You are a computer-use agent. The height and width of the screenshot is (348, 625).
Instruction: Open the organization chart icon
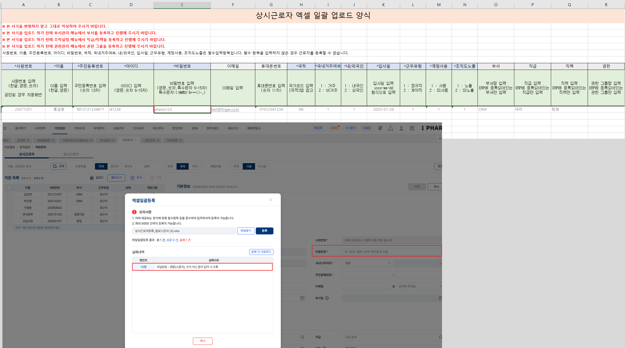pyautogui.click(x=391, y=128)
